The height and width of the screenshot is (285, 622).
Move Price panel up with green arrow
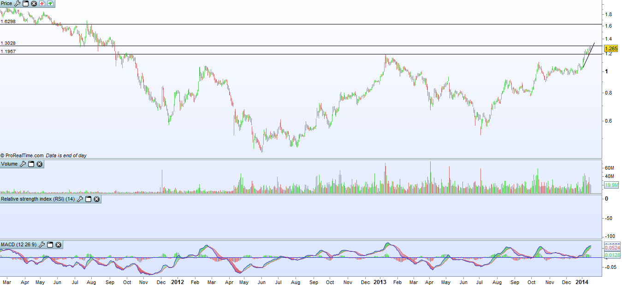coord(50,4)
